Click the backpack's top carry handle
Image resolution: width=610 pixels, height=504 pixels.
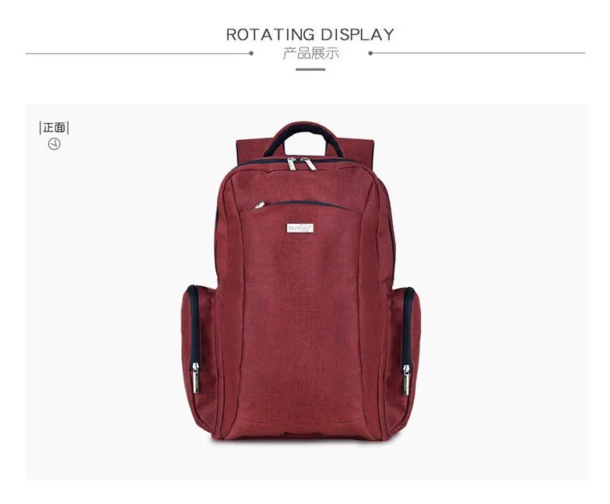303,135
